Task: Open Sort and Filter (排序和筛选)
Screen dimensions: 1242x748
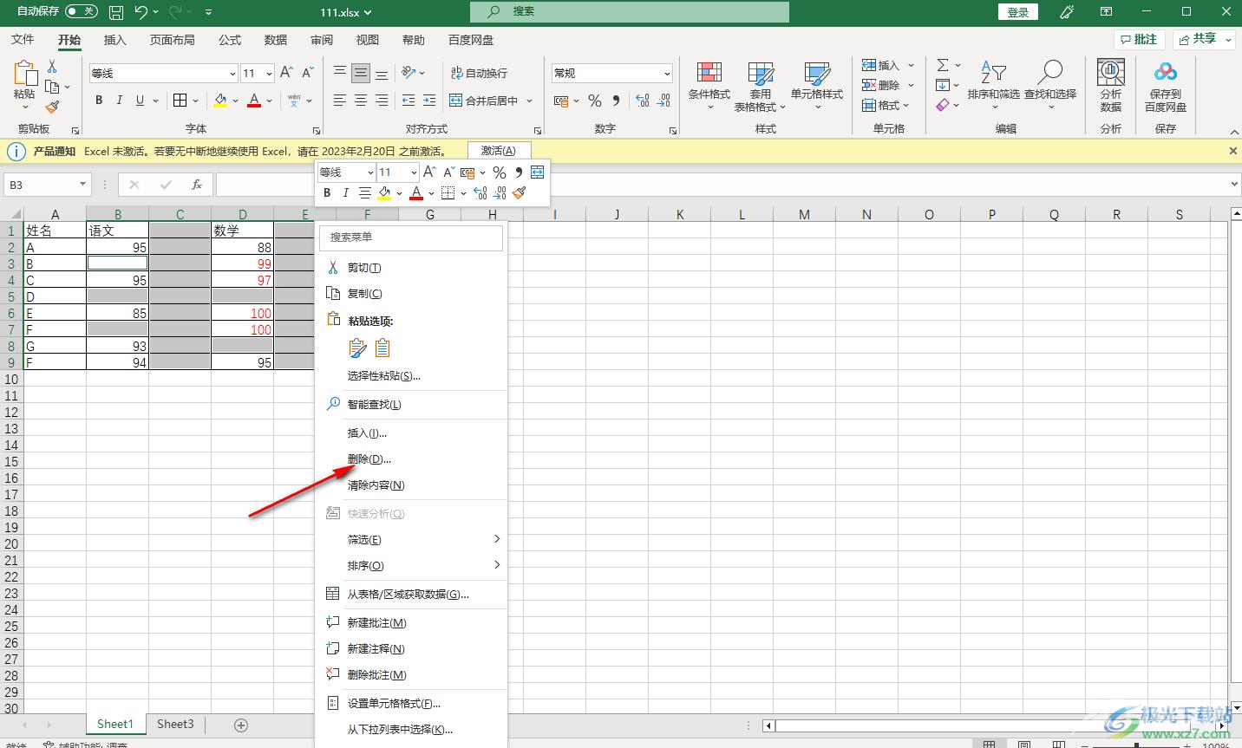Action: pyautogui.click(x=993, y=86)
